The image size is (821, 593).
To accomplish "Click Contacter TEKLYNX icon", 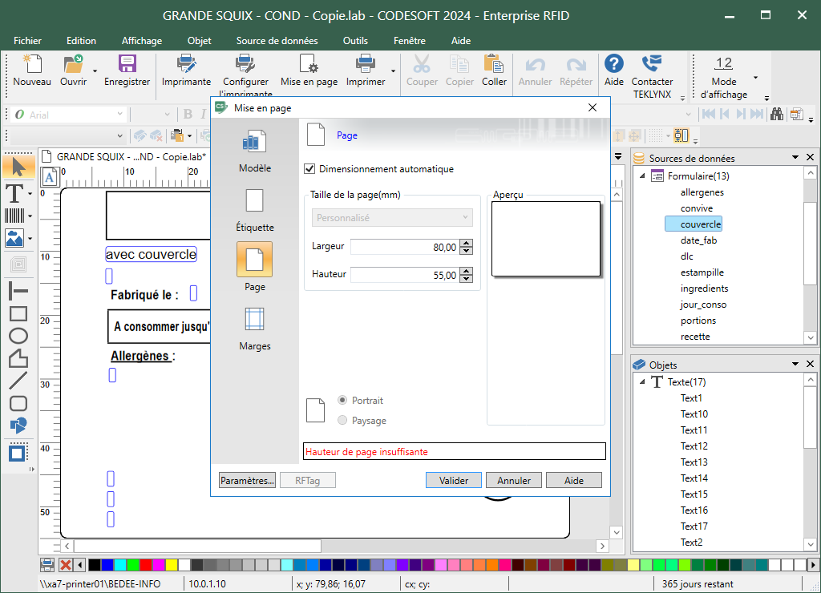I will 652,64.
